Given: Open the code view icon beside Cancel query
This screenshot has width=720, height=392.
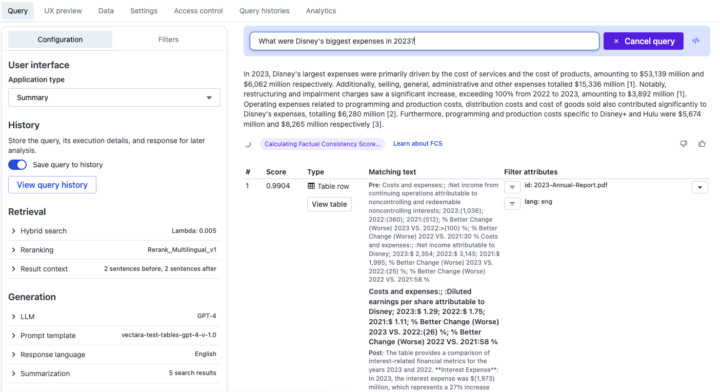Looking at the screenshot, I should click(x=696, y=41).
